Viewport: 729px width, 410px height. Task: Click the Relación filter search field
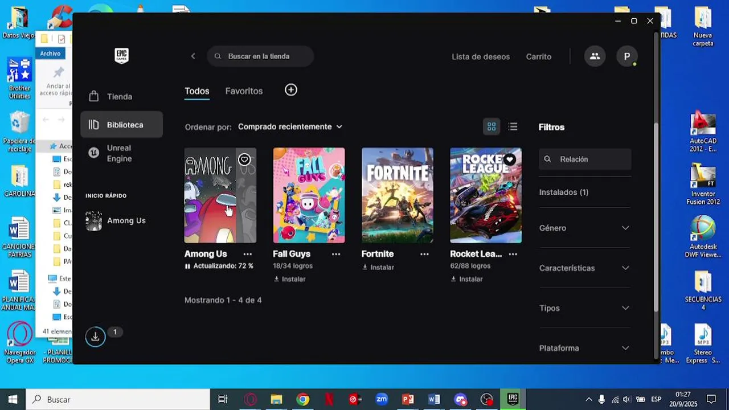pyautogui.click(x=585, y=159)
